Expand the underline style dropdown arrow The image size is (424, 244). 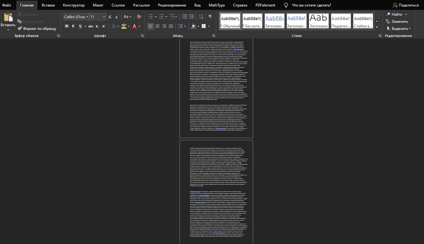(x=85, y=26)
